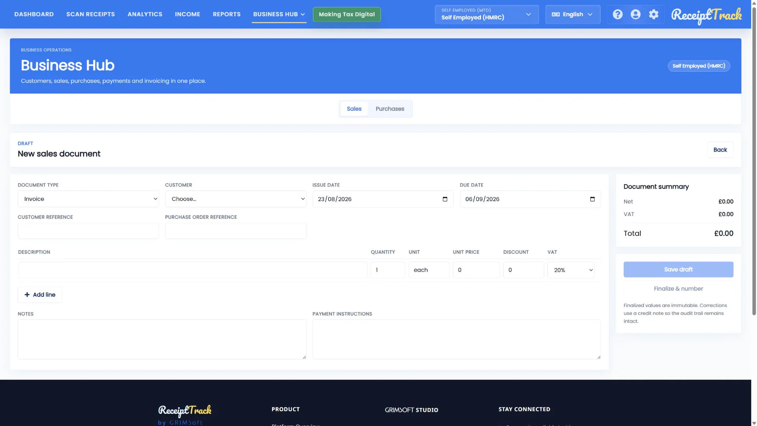The height and width of the screenshot is (426, 757).
Task: Expand the Business Hub menu
Action: coord(279,14)
